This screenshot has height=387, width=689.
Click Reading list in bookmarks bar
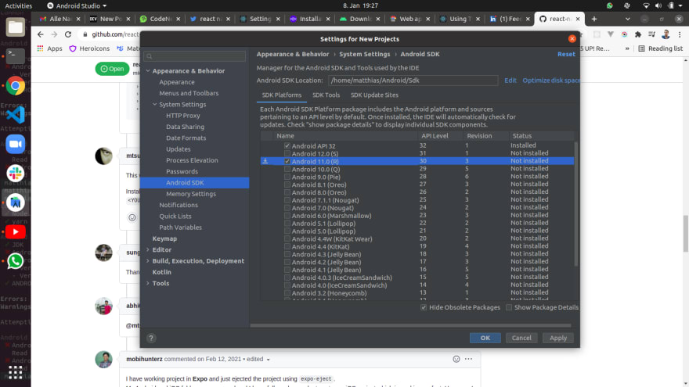pyautogui.click(x=661, y=48)
